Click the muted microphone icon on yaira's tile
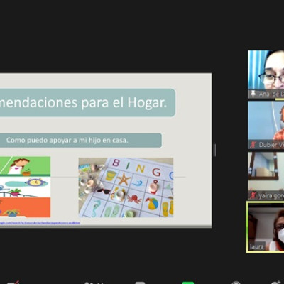Image resolution: width=284 pixels, height=284 pixels. 253,195
